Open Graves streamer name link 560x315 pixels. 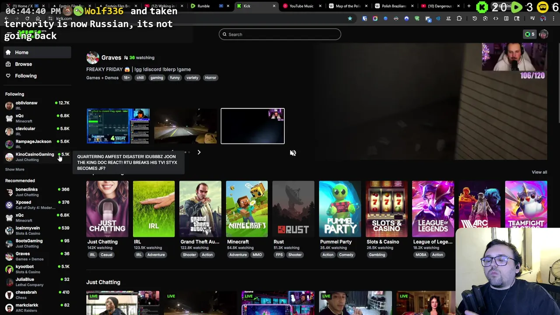[111, 58]
